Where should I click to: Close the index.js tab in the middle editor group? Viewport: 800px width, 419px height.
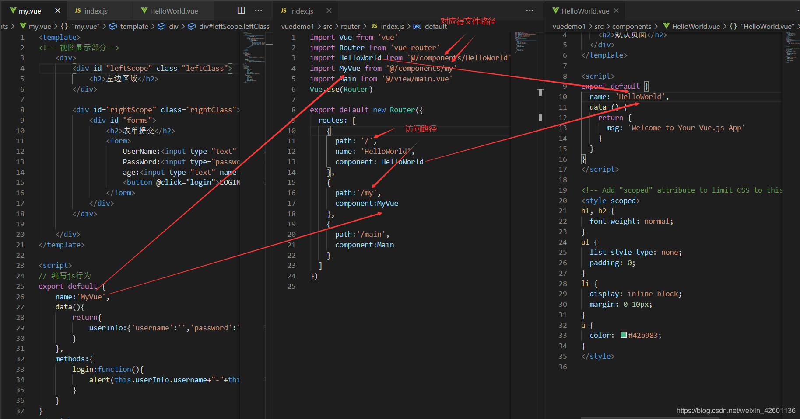click(329, 10)
